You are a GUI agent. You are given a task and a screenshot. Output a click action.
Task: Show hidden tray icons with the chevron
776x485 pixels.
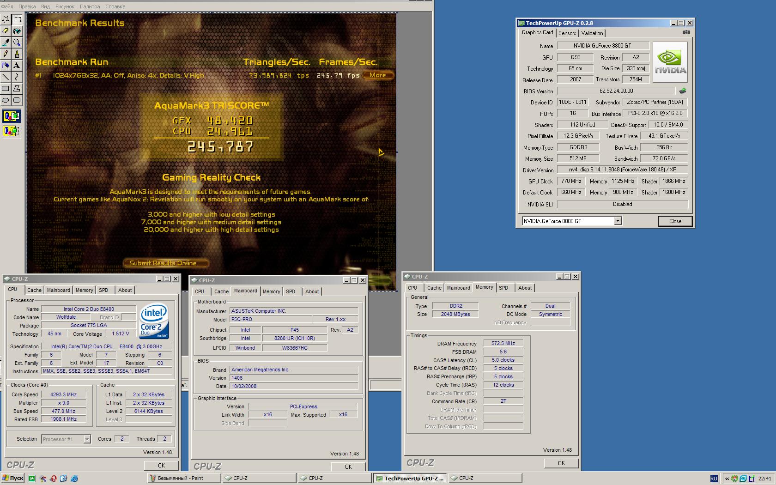[726, 479]
